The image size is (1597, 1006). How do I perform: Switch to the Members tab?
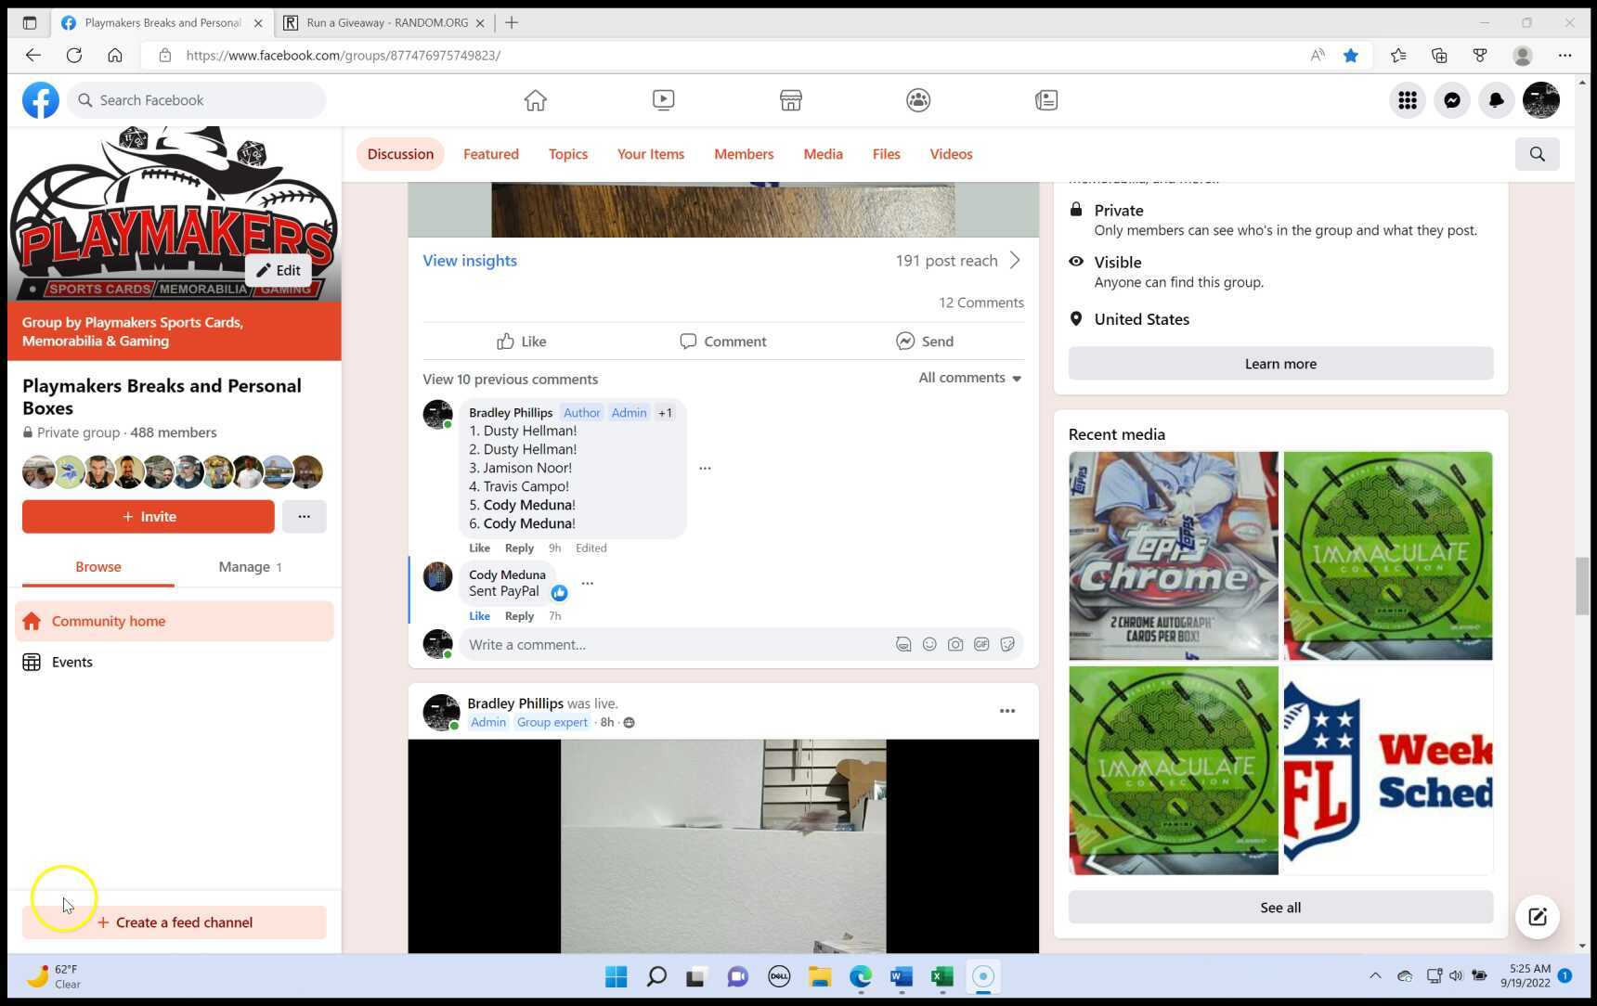click(x=743, y=154)
